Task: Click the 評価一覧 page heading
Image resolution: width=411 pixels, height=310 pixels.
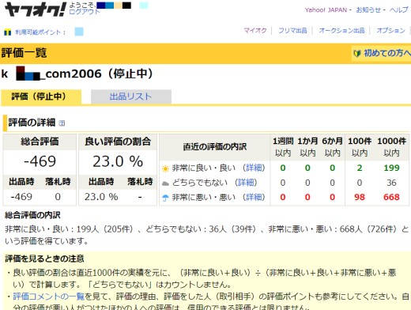Action: pos(24,53)
